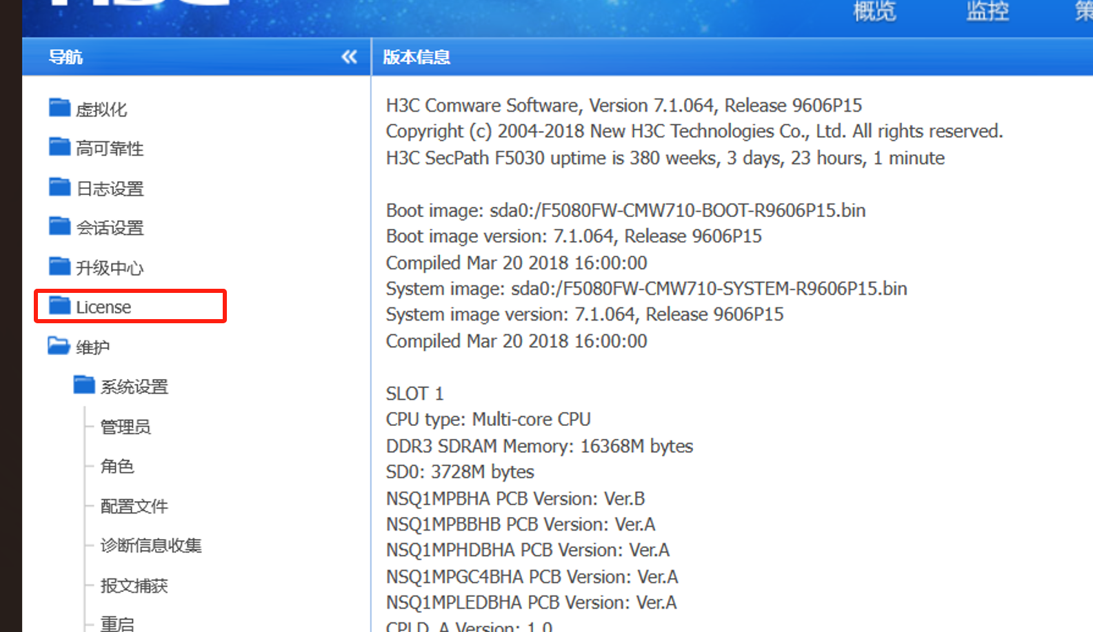Open the 配置文件 page
This screenshot has height=632, width=1093.
tap(134, 507)
